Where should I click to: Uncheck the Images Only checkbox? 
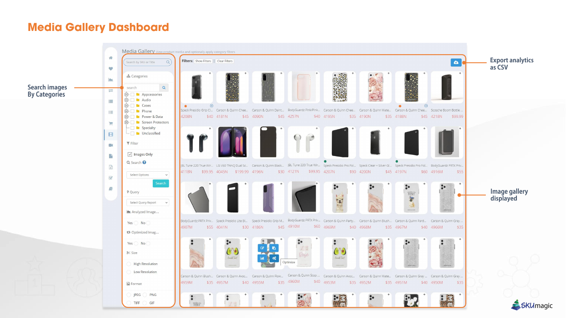pos(130,154)
